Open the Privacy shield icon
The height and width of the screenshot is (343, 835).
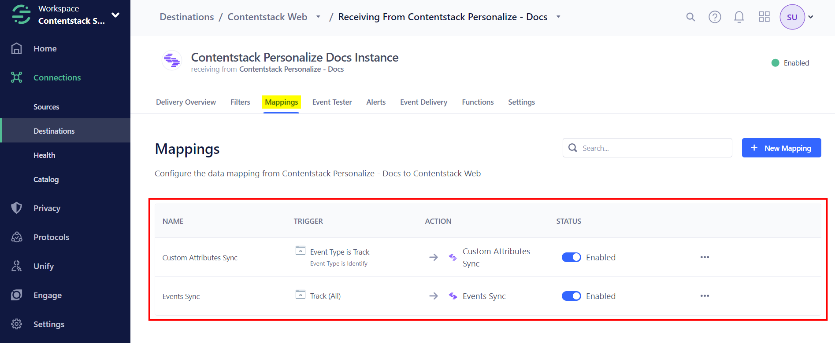tap(16, 208)
